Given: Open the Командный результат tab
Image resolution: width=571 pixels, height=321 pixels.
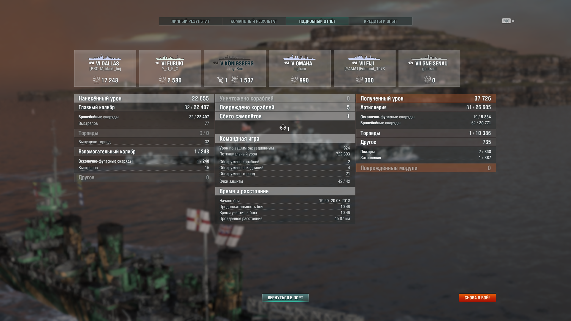Looking at the screenshot, I should pyautogui.click(x=254, y=21).
